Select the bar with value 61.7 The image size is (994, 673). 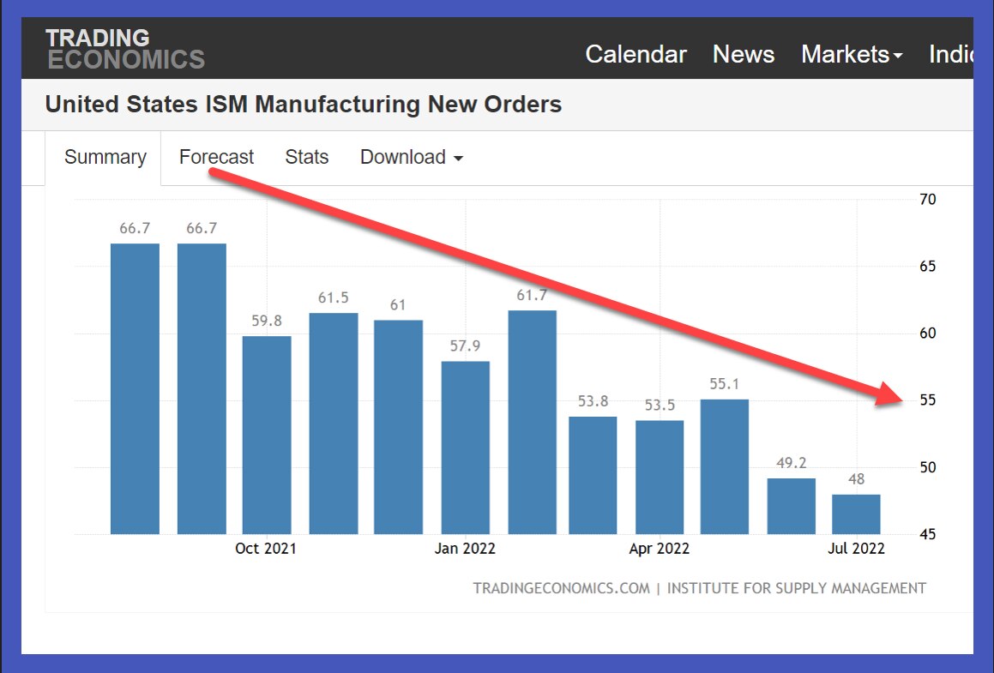tap(532, 422)
